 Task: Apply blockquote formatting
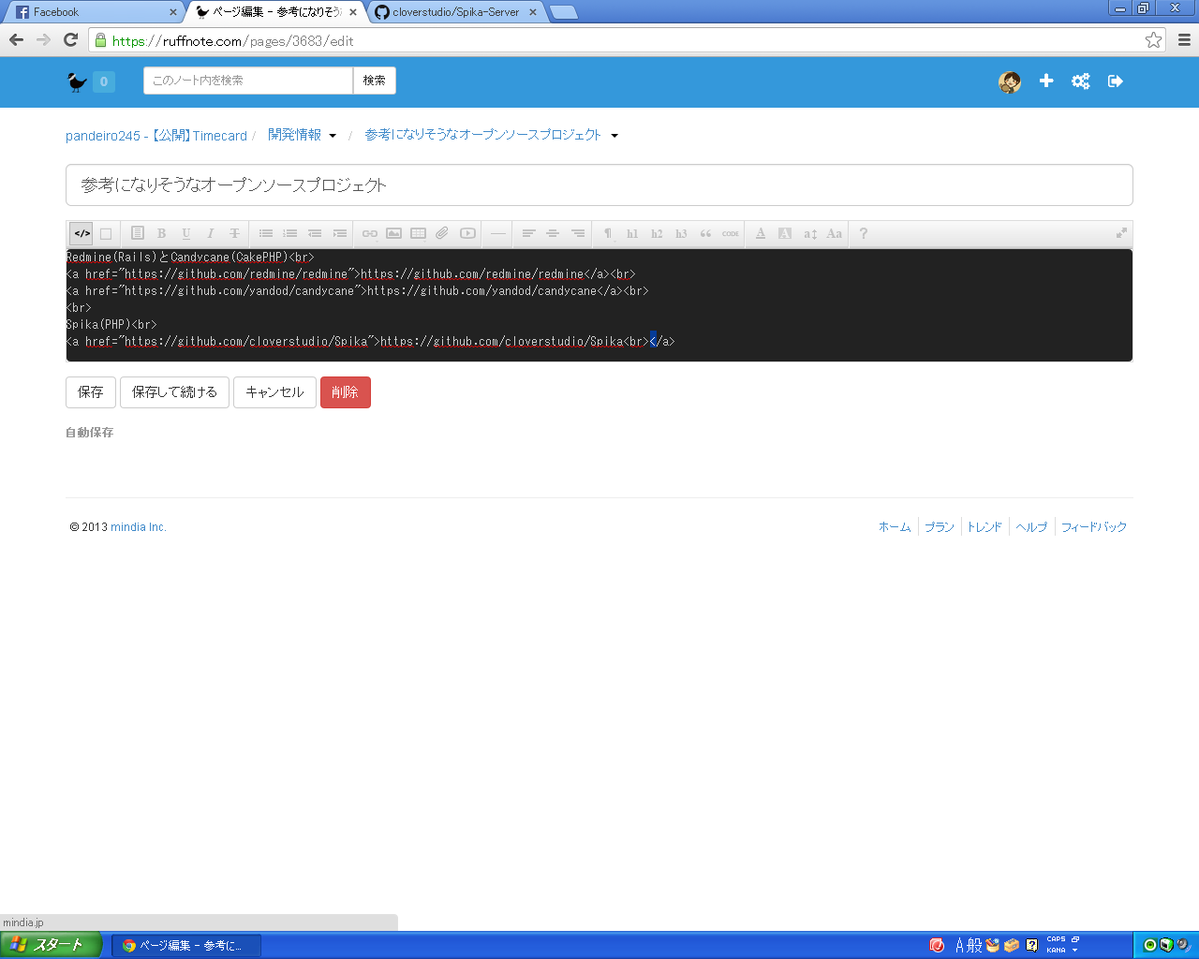[x=705, y=233]
